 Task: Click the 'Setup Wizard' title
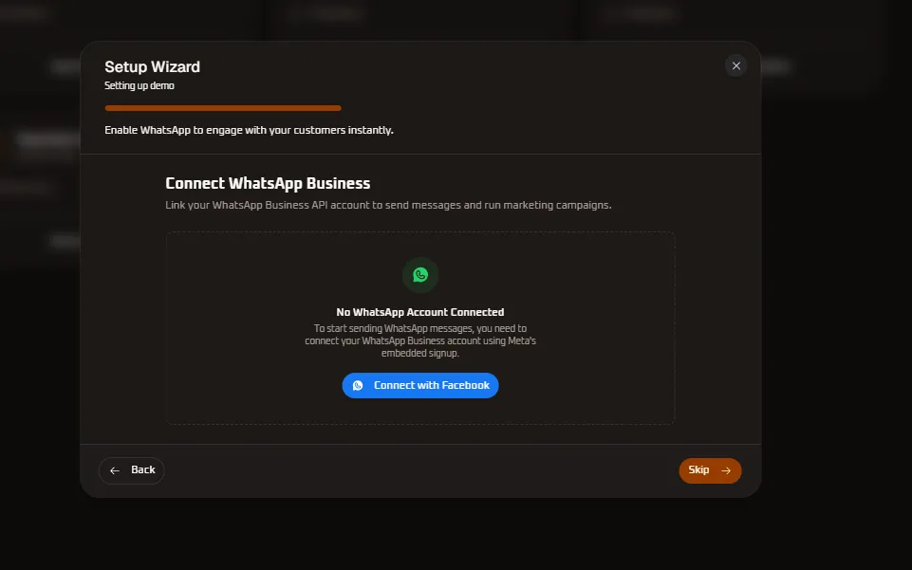click(153, 66)
